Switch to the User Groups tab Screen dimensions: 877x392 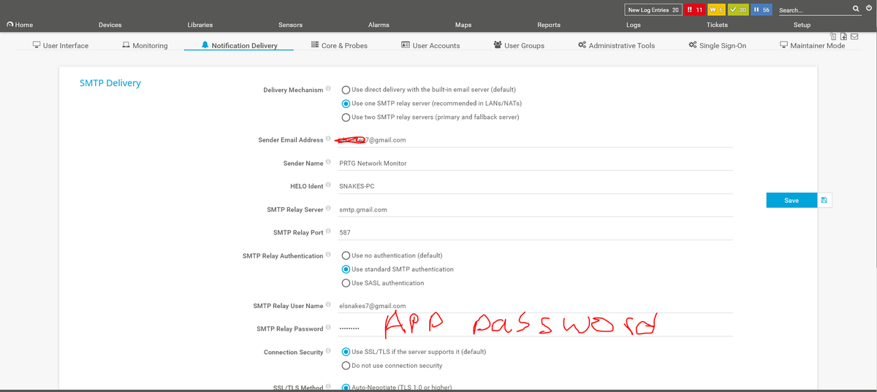coord(519,45)
